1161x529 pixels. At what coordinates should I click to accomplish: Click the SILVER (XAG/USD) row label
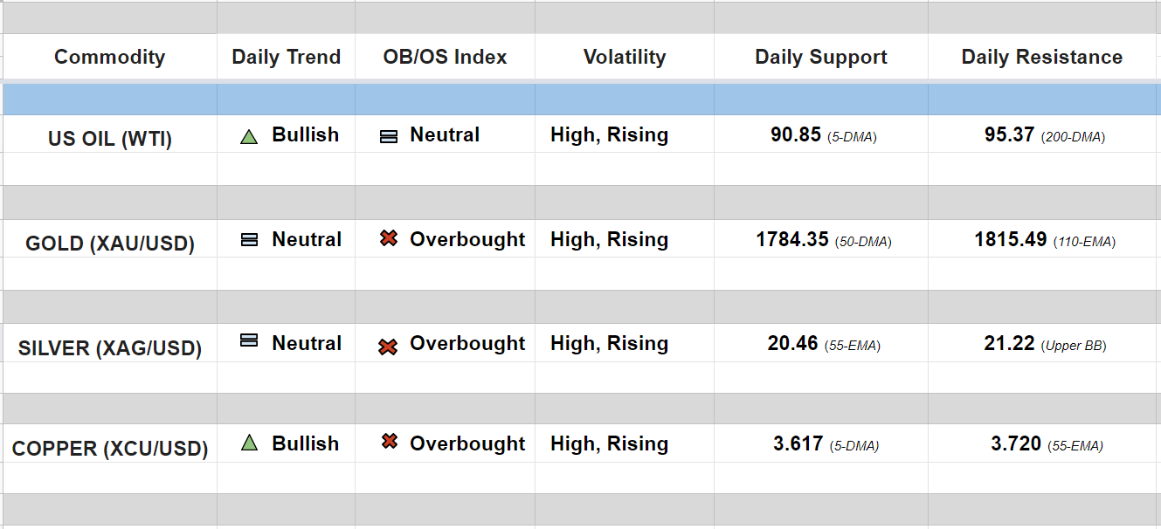(x=109, y=348)
